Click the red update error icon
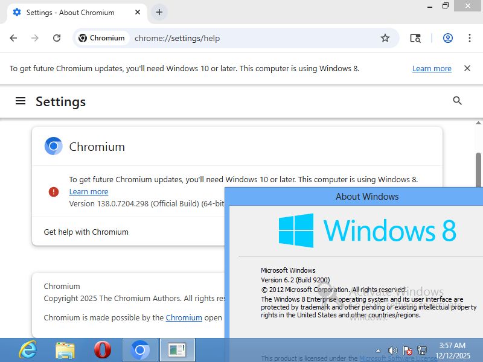The height and width of the screenshot is (362, 483). [53, 191]
